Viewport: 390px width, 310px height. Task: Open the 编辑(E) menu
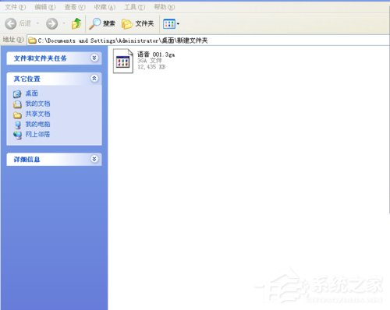pyautogui.click(x=45, y=7)
